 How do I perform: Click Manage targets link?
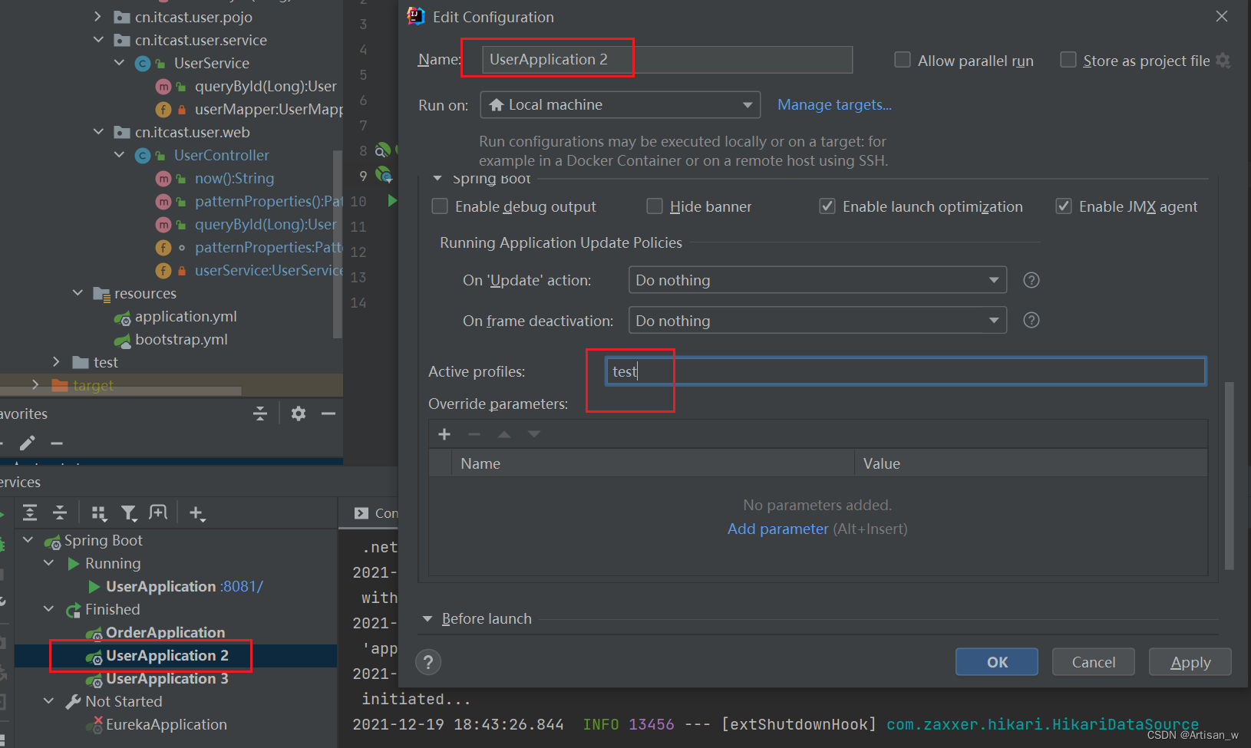pyautogui.click(x=834, y=104)
